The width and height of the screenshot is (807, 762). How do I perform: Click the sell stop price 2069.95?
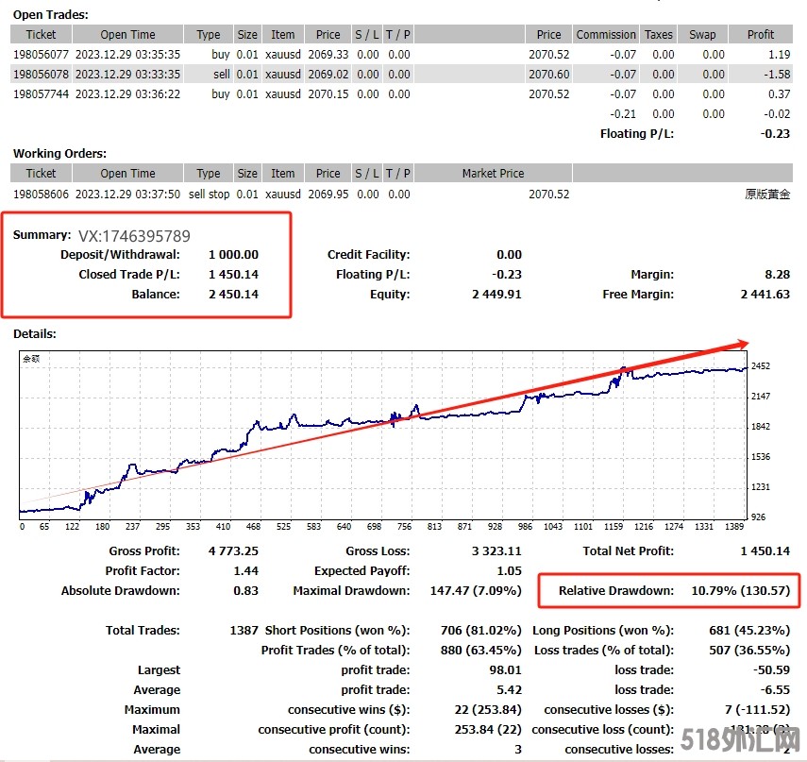[x=328, y=195]
